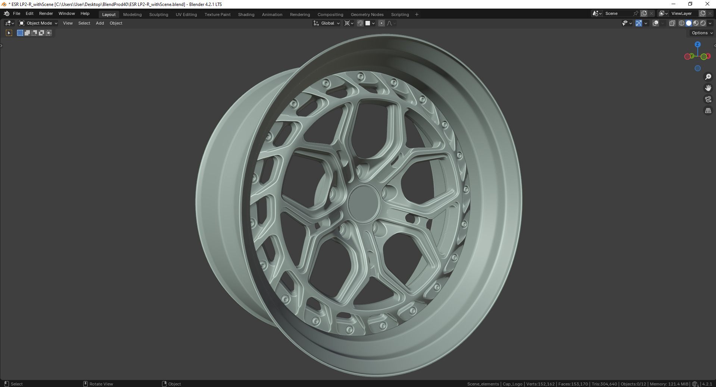Toggle snapping magnet icon
Viewport: 716px width, 387px height.
tap(360, 23)
